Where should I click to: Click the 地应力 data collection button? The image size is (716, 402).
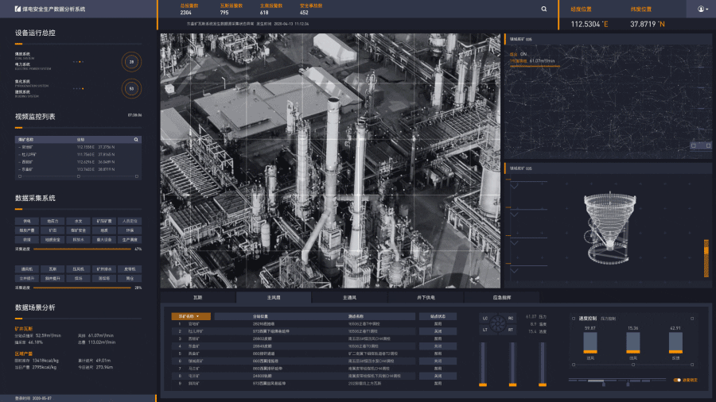(x=53, y=221)
